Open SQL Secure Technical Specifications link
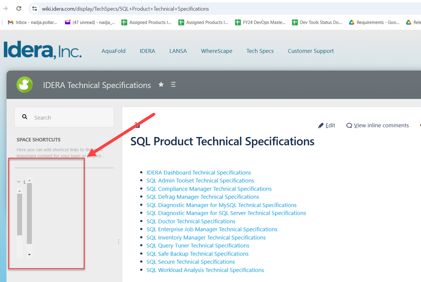Image resolution: width=421 pixels, height=282 pixels. (x=190, y=262)
